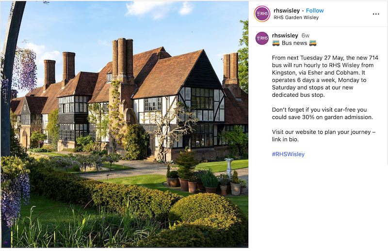The width and height of the screenshot is (388, 251).
Task: Open the three-dot more options menu
Action: click(376, 14)
